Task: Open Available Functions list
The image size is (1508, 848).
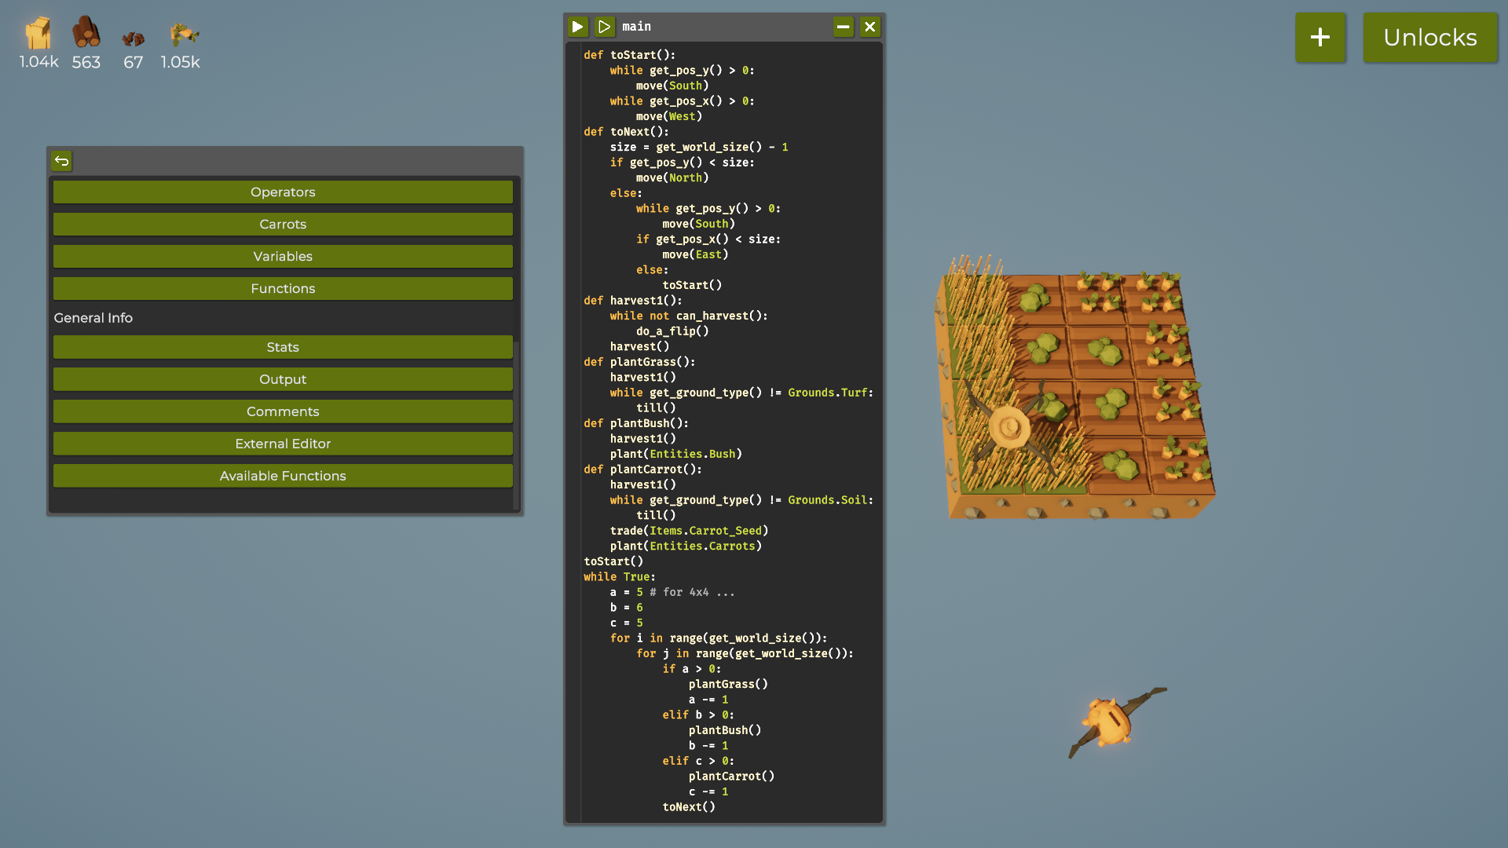Action: (x=283, y=476)
